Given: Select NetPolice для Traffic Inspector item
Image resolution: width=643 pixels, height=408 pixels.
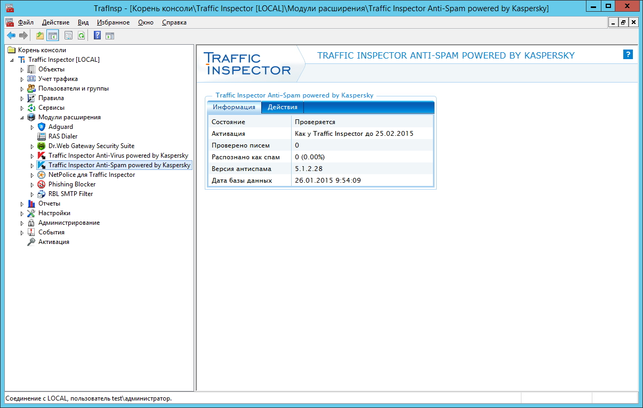Looking at the screenshot, I should pyautogui.click(x=92, y=175).
